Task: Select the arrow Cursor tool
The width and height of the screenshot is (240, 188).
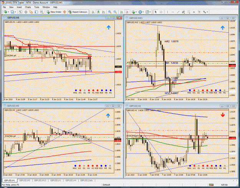Action: point(156,12)
